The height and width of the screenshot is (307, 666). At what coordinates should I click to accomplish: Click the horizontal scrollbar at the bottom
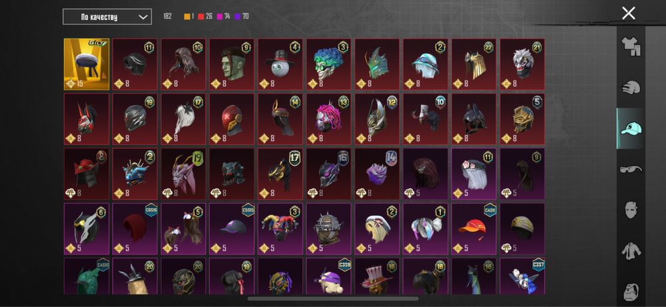coord(333,298)
